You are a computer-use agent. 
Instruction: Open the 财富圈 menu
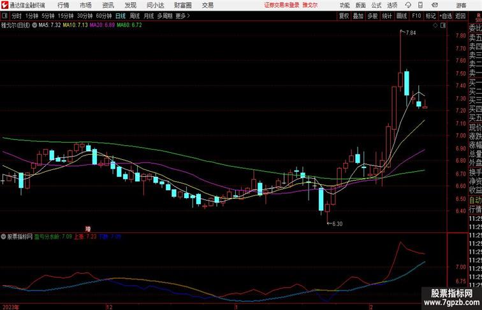click(x=182, y=5)
